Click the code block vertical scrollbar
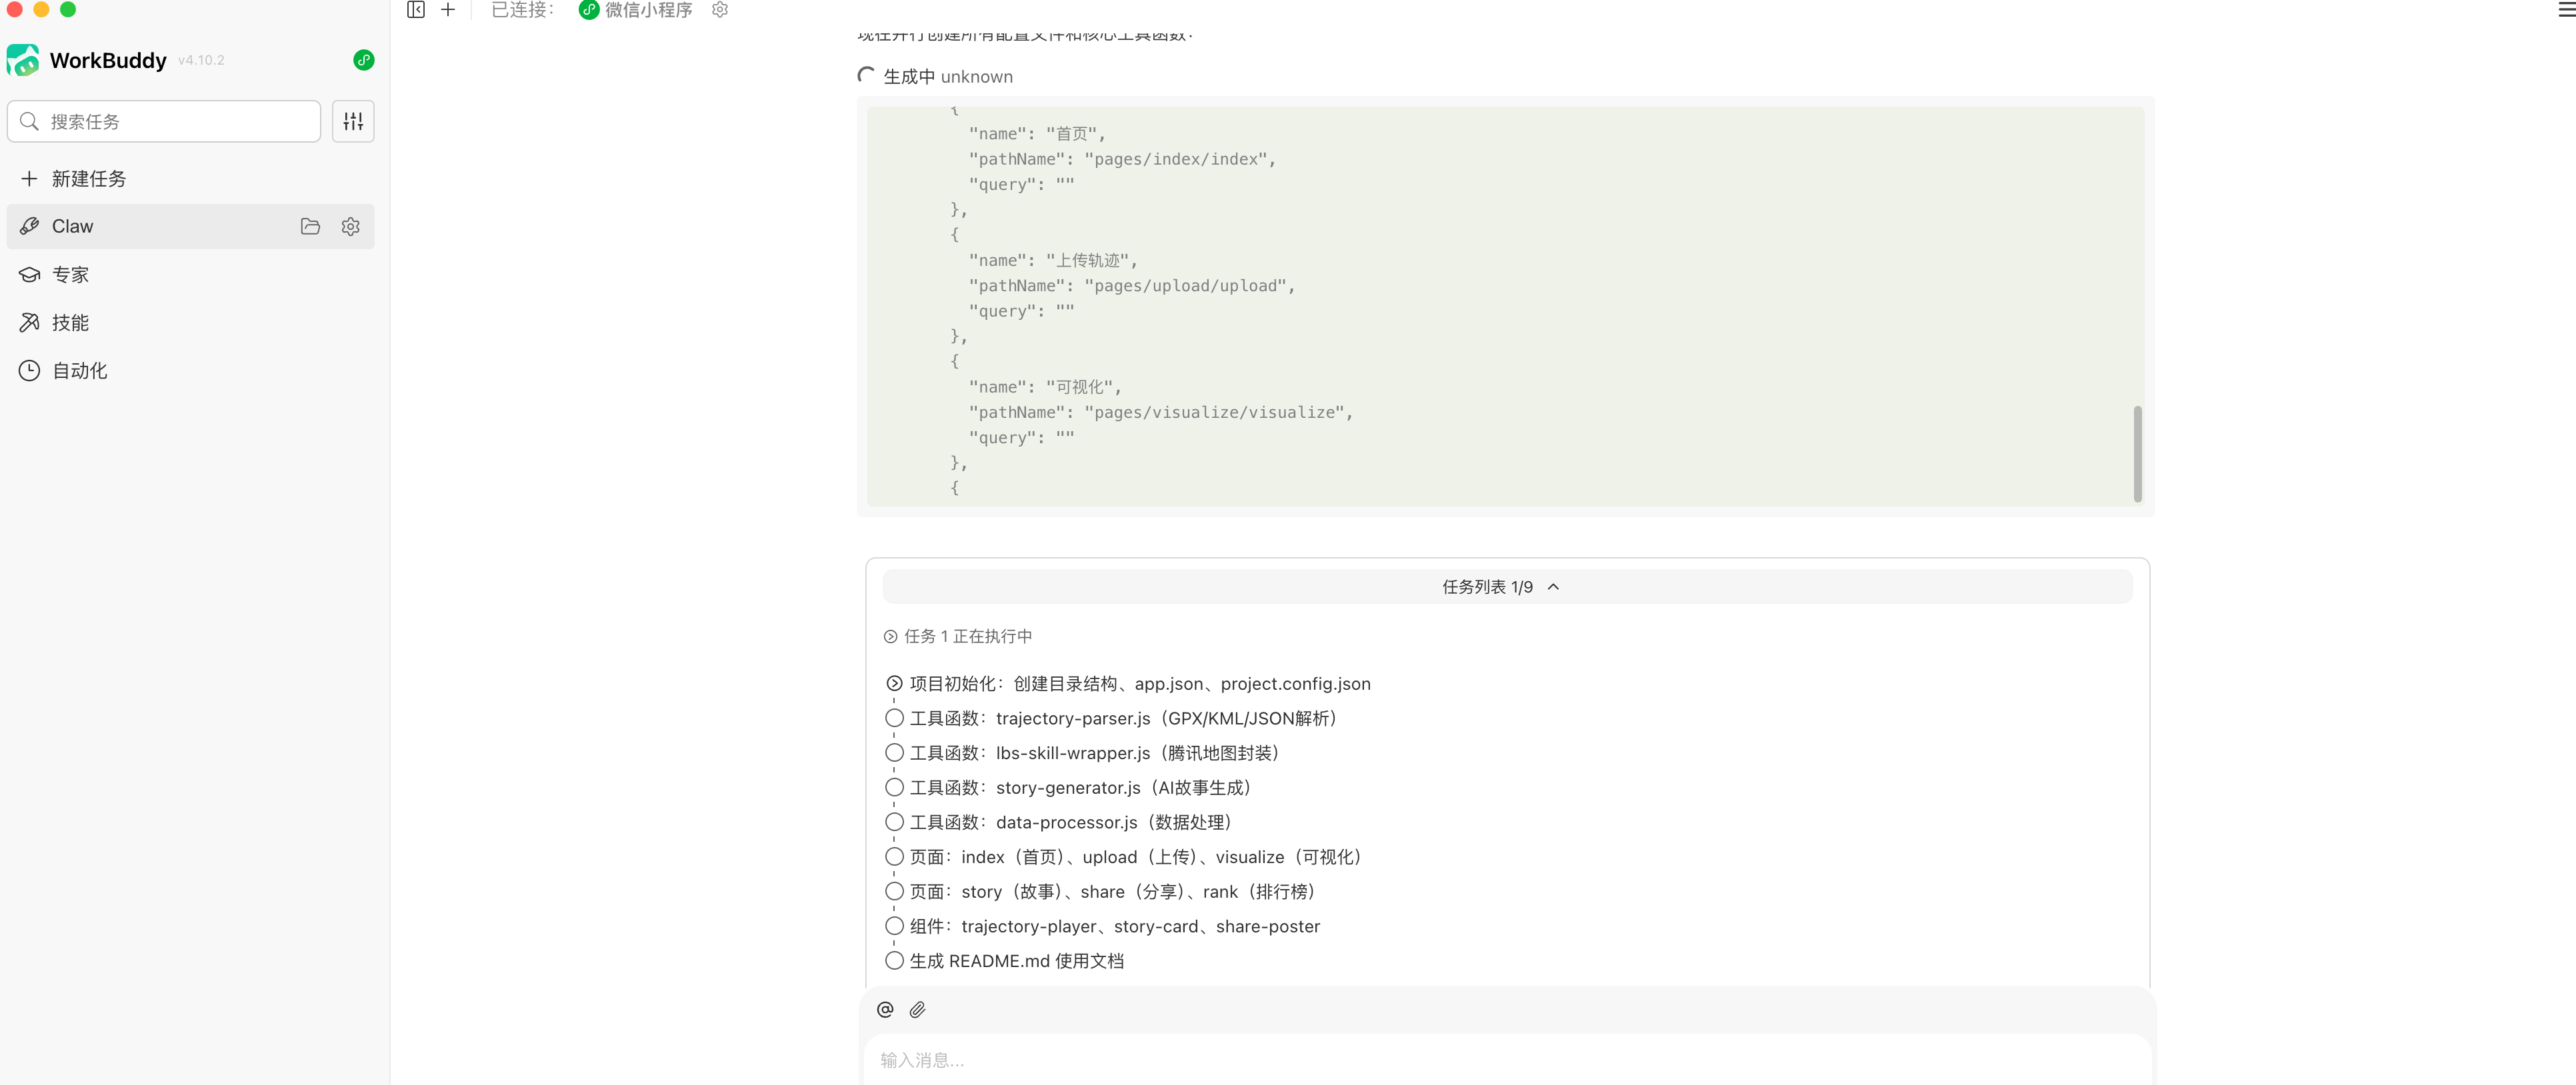The height and width of the screenshot is (1085, 2576). coord(2138,453)
